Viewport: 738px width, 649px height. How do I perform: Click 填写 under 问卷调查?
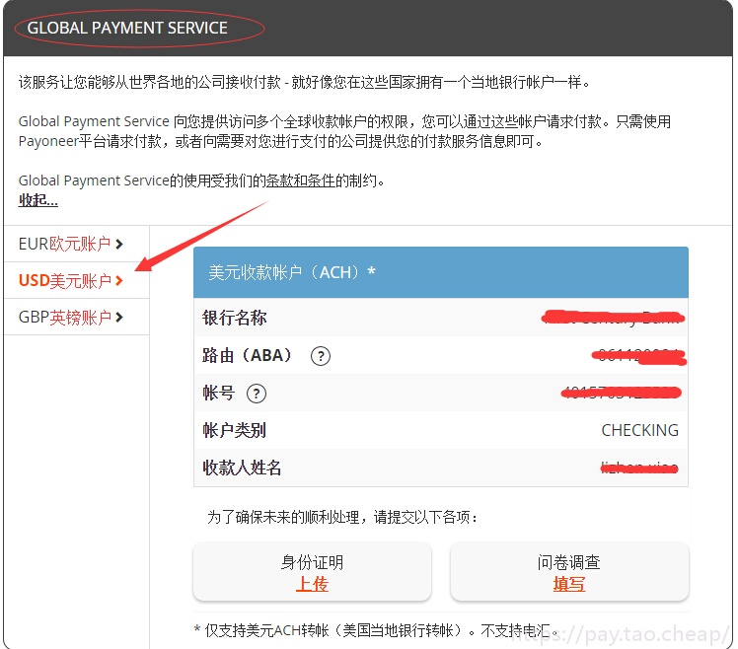coord(569,584)
